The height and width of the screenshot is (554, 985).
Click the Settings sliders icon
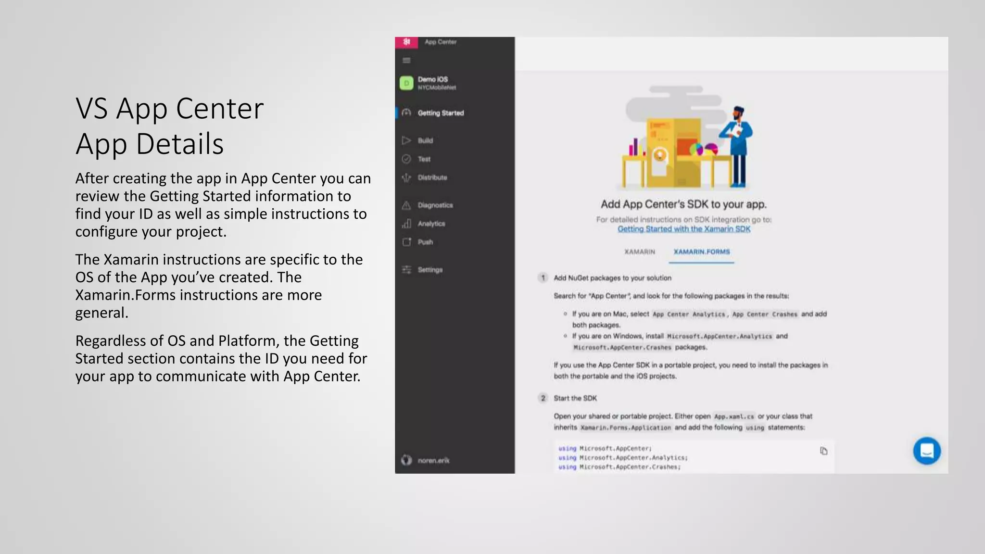[x=406, y=270]
